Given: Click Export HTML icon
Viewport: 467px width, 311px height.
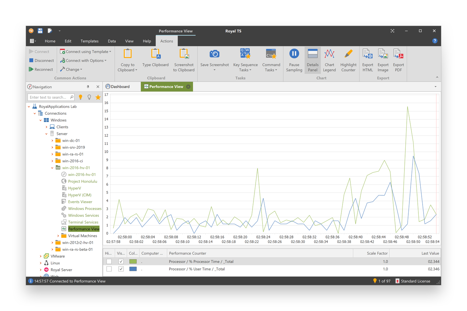Looking at the screenshot, I should (x=368, y=54).
